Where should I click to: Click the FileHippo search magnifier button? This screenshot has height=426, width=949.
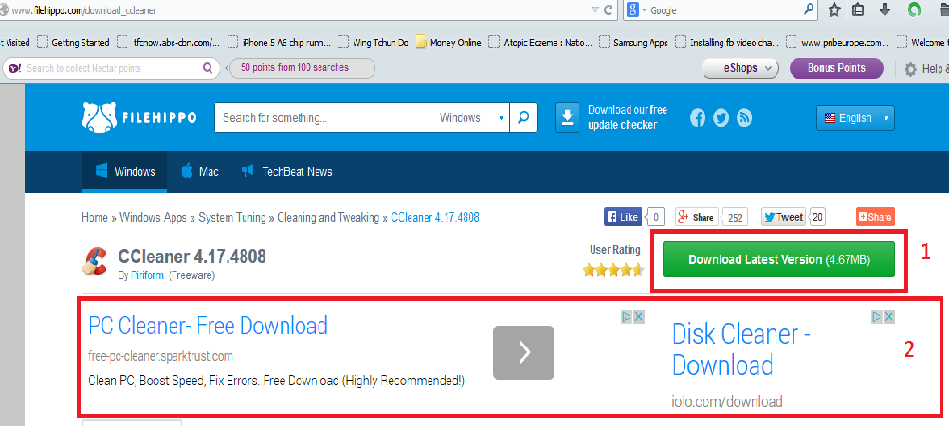pyautogui.click(x=523, y=117)
